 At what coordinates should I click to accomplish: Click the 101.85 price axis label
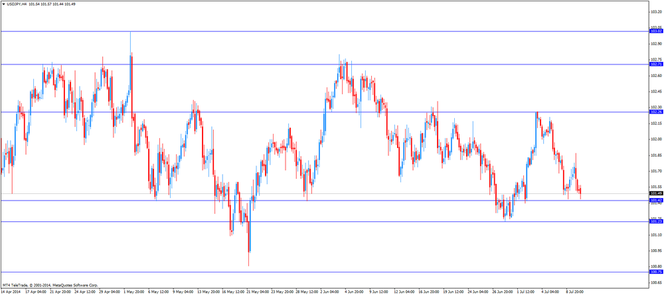[x=657, y=155]
